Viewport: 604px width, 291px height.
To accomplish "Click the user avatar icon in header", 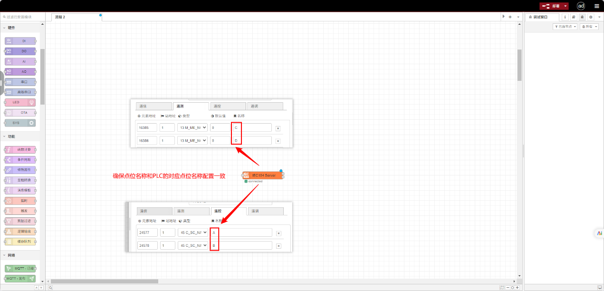I will point(581,6).
